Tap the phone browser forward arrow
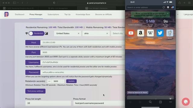The width and height of the screenshot is (193, 108). coord(140,102)
